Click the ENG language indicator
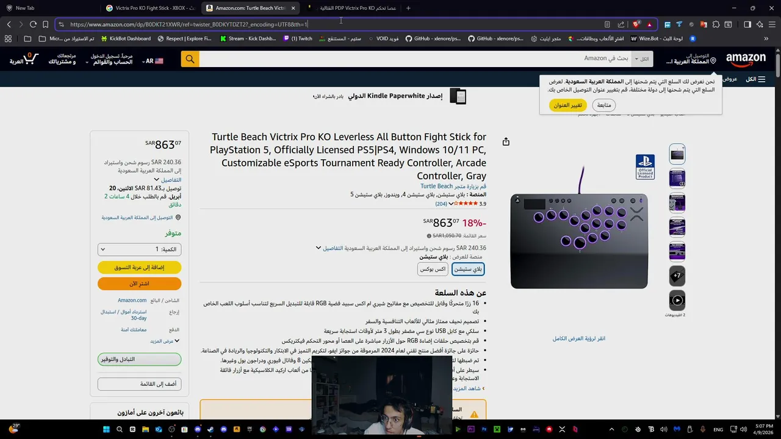Image resolution: width=781 pixels, height=439 pixels. 719,429
